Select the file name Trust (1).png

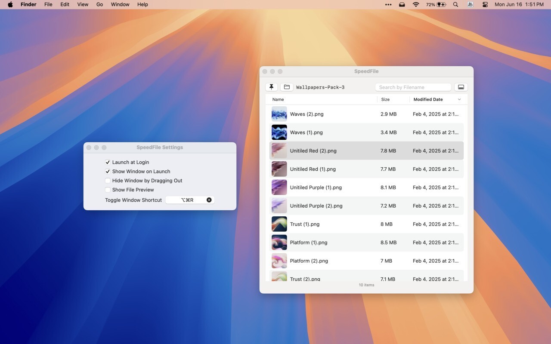(x=304, y=224)
